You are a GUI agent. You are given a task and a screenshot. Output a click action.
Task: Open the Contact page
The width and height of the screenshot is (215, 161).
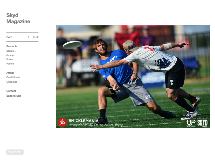click(x=11, y=91)
